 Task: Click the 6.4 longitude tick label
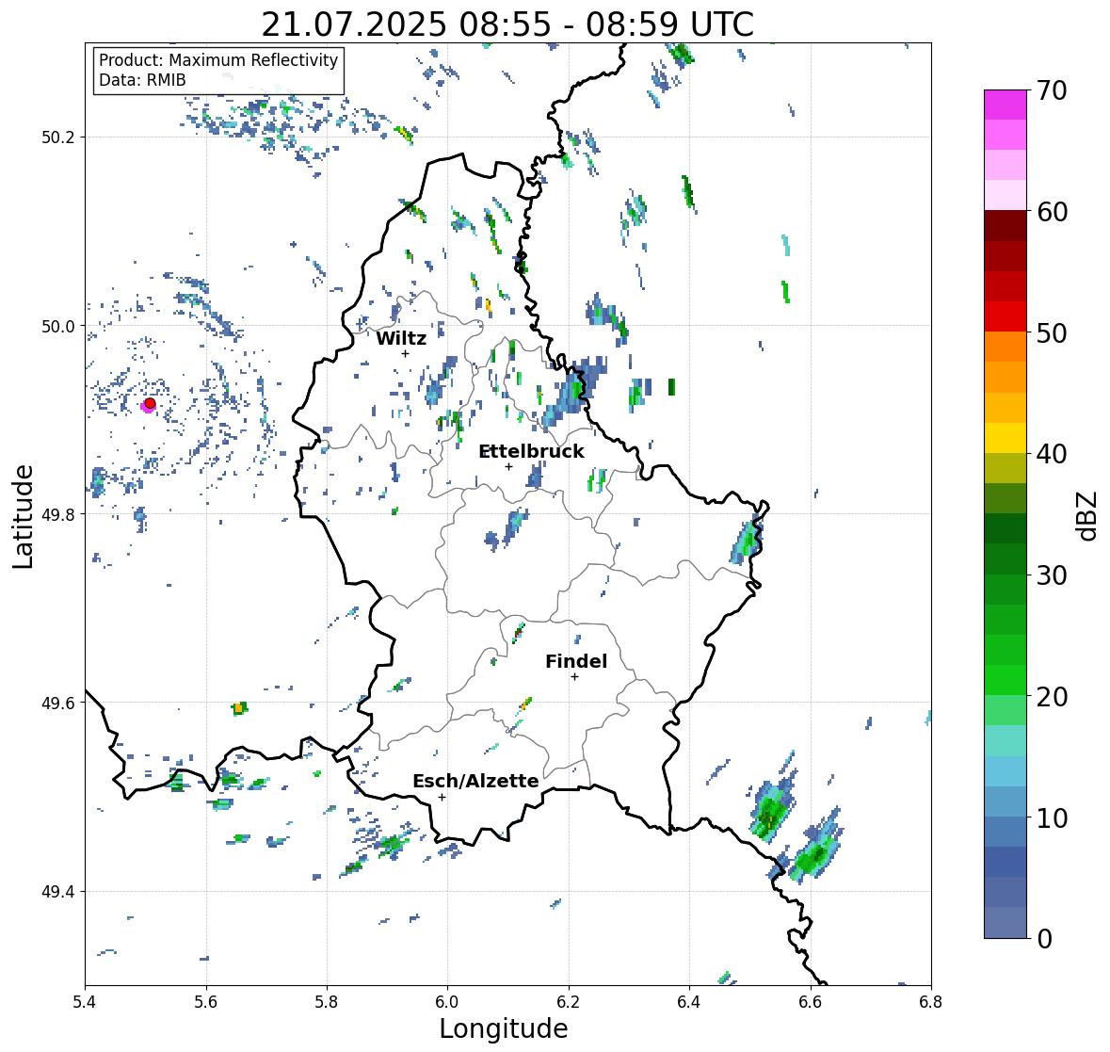(689, 1001)
